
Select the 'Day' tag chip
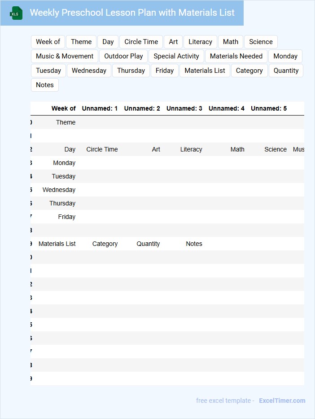[x=108, y=42]
